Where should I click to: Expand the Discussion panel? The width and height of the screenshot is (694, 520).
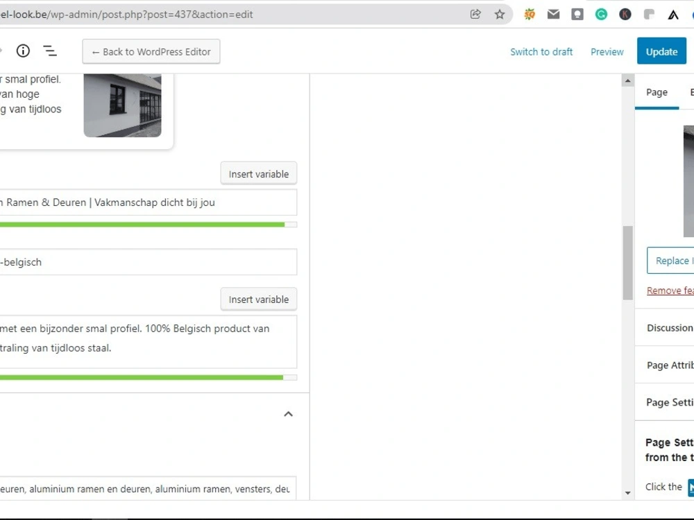664,328
